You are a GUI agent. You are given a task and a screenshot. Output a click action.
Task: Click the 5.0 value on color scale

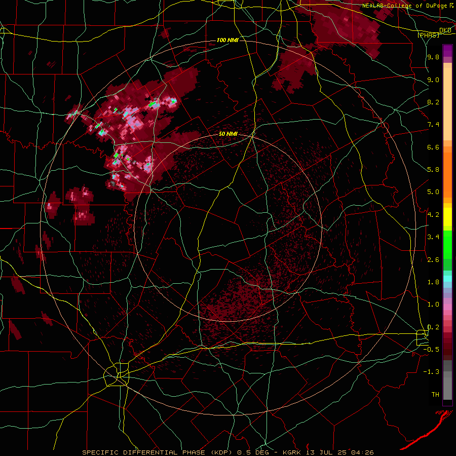coord(433,192)
